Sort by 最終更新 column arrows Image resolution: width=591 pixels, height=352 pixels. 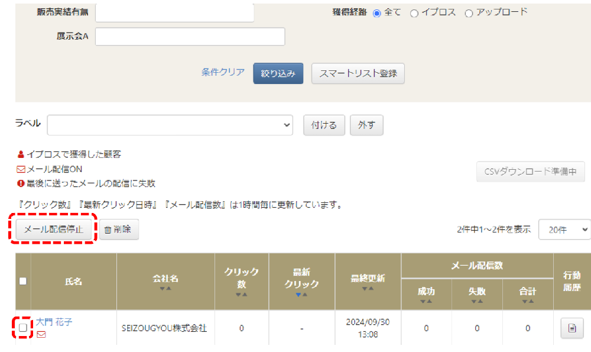367,288
